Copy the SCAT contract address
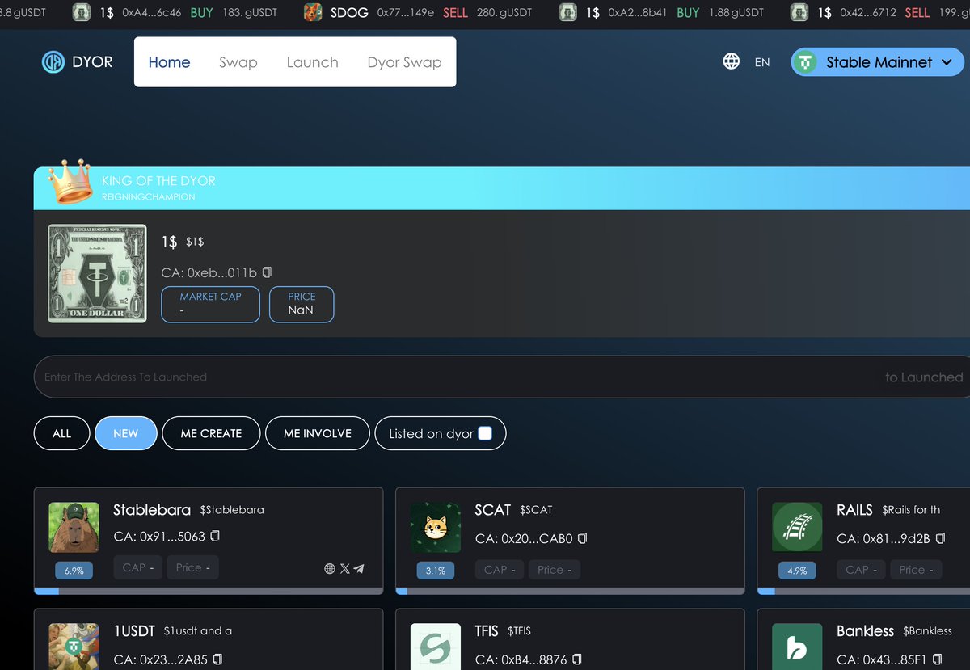This screenshot has width=970, height=670. coord(581,538)
